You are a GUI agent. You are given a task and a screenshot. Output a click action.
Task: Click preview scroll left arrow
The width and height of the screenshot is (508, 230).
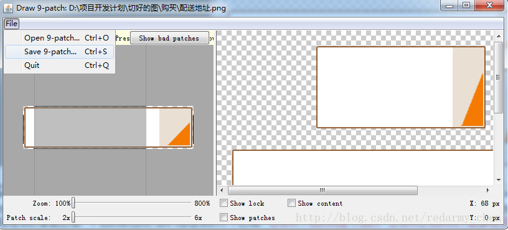[x=222, y=191]
